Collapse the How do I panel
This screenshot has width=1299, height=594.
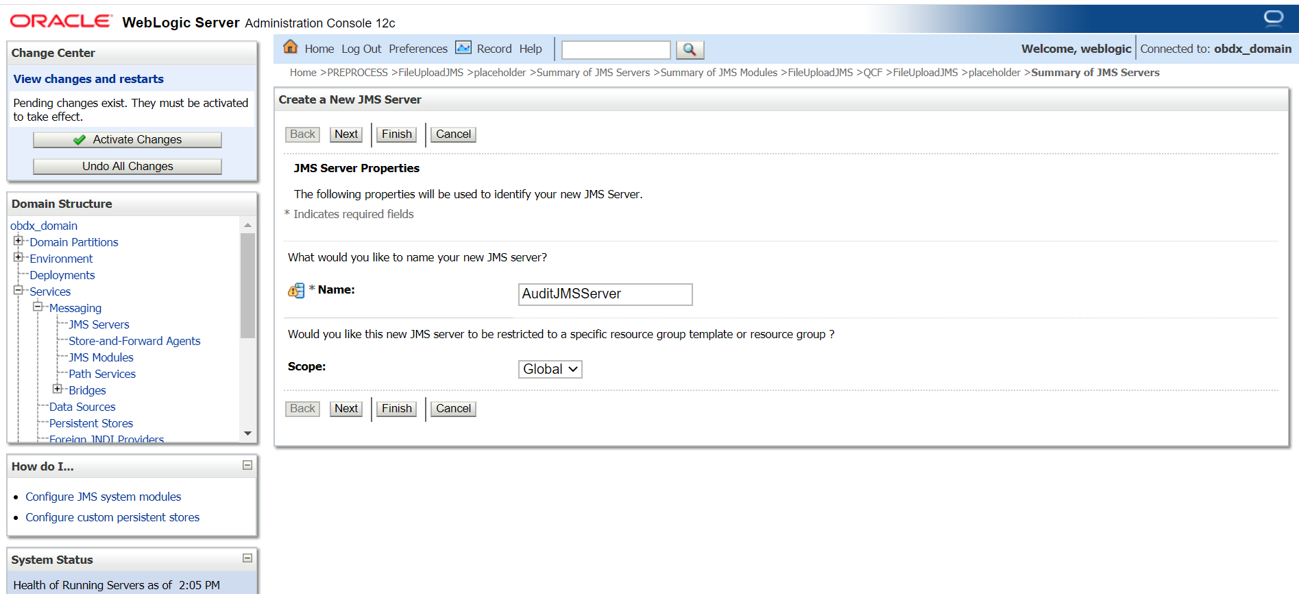coord(247,465)
